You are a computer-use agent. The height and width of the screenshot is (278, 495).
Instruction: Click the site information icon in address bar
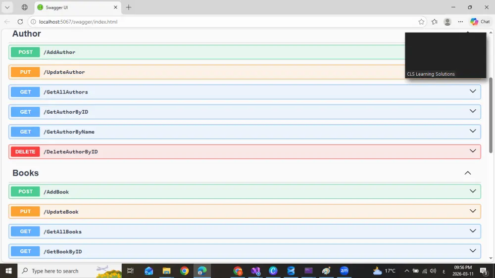[x=33, y=22]
